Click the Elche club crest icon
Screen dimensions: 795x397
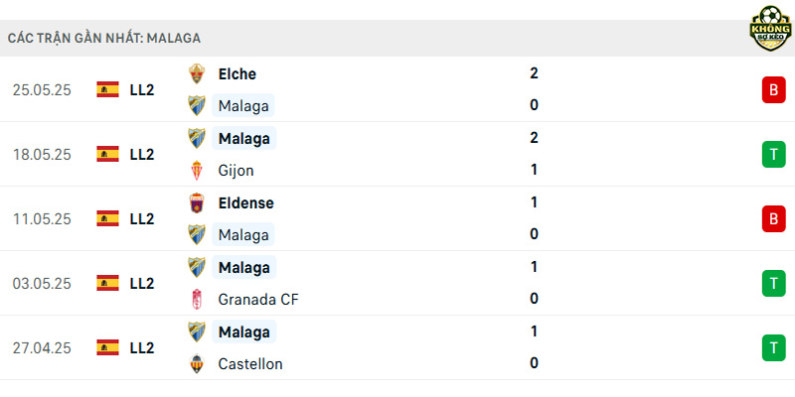pos(197,73)
